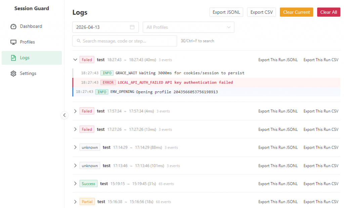344x208 pixels.
Task: Expand the 17:57:34 Failed run
Action: pyautogui.click(x=75, y=111)
